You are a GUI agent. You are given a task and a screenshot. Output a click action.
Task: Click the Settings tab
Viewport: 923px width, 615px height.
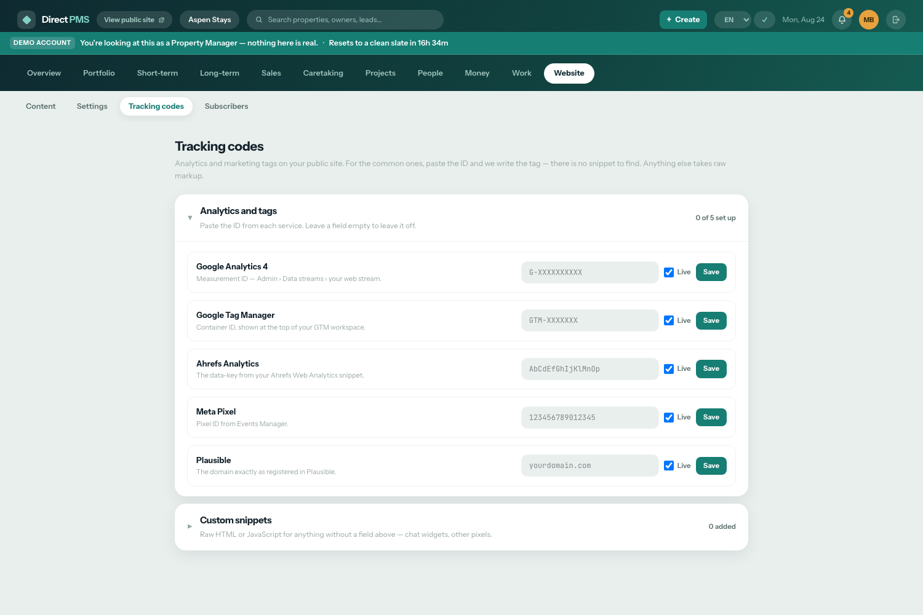click(x=92, y=106)
